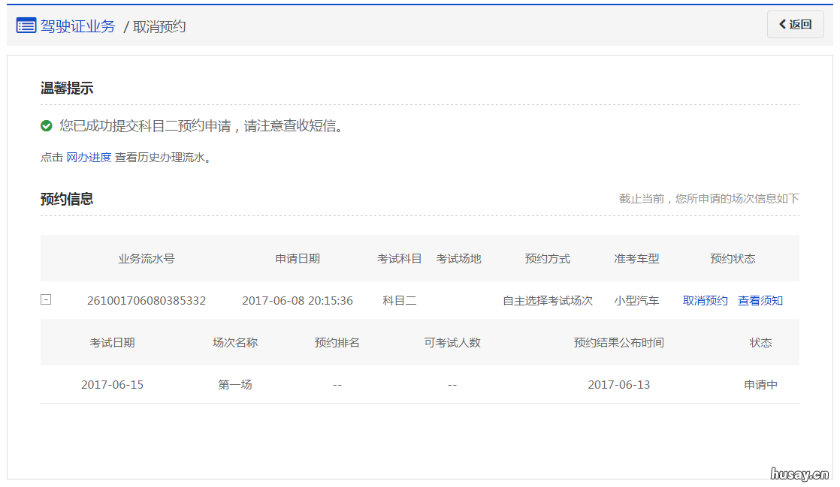Screen dimensions: 840x487
Task: Click the green success checkmark icon
Action: coord(45,125)
